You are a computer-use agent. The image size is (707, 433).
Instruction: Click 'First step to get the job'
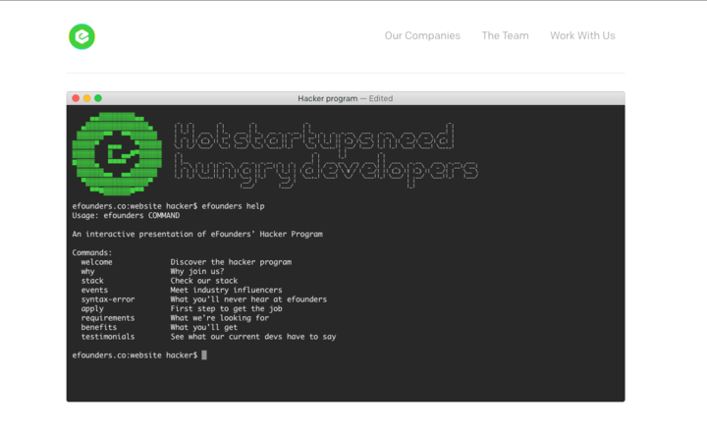[226, 309]
